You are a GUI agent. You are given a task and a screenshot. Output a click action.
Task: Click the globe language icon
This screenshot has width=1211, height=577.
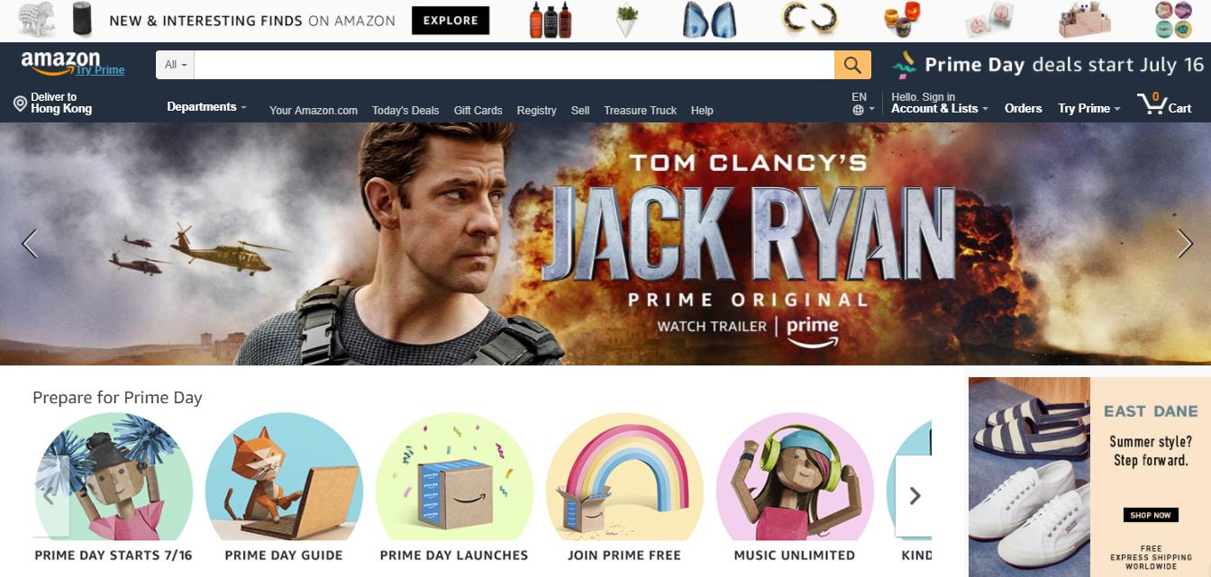click(x=858, y=110)
